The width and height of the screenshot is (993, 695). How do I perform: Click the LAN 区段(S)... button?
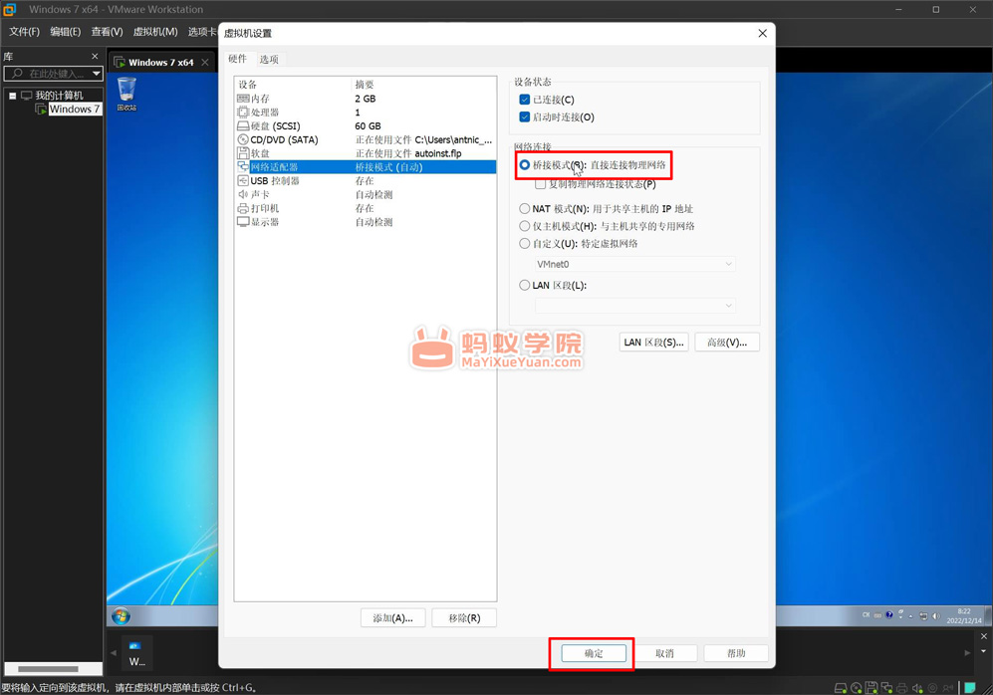[653, 343]
